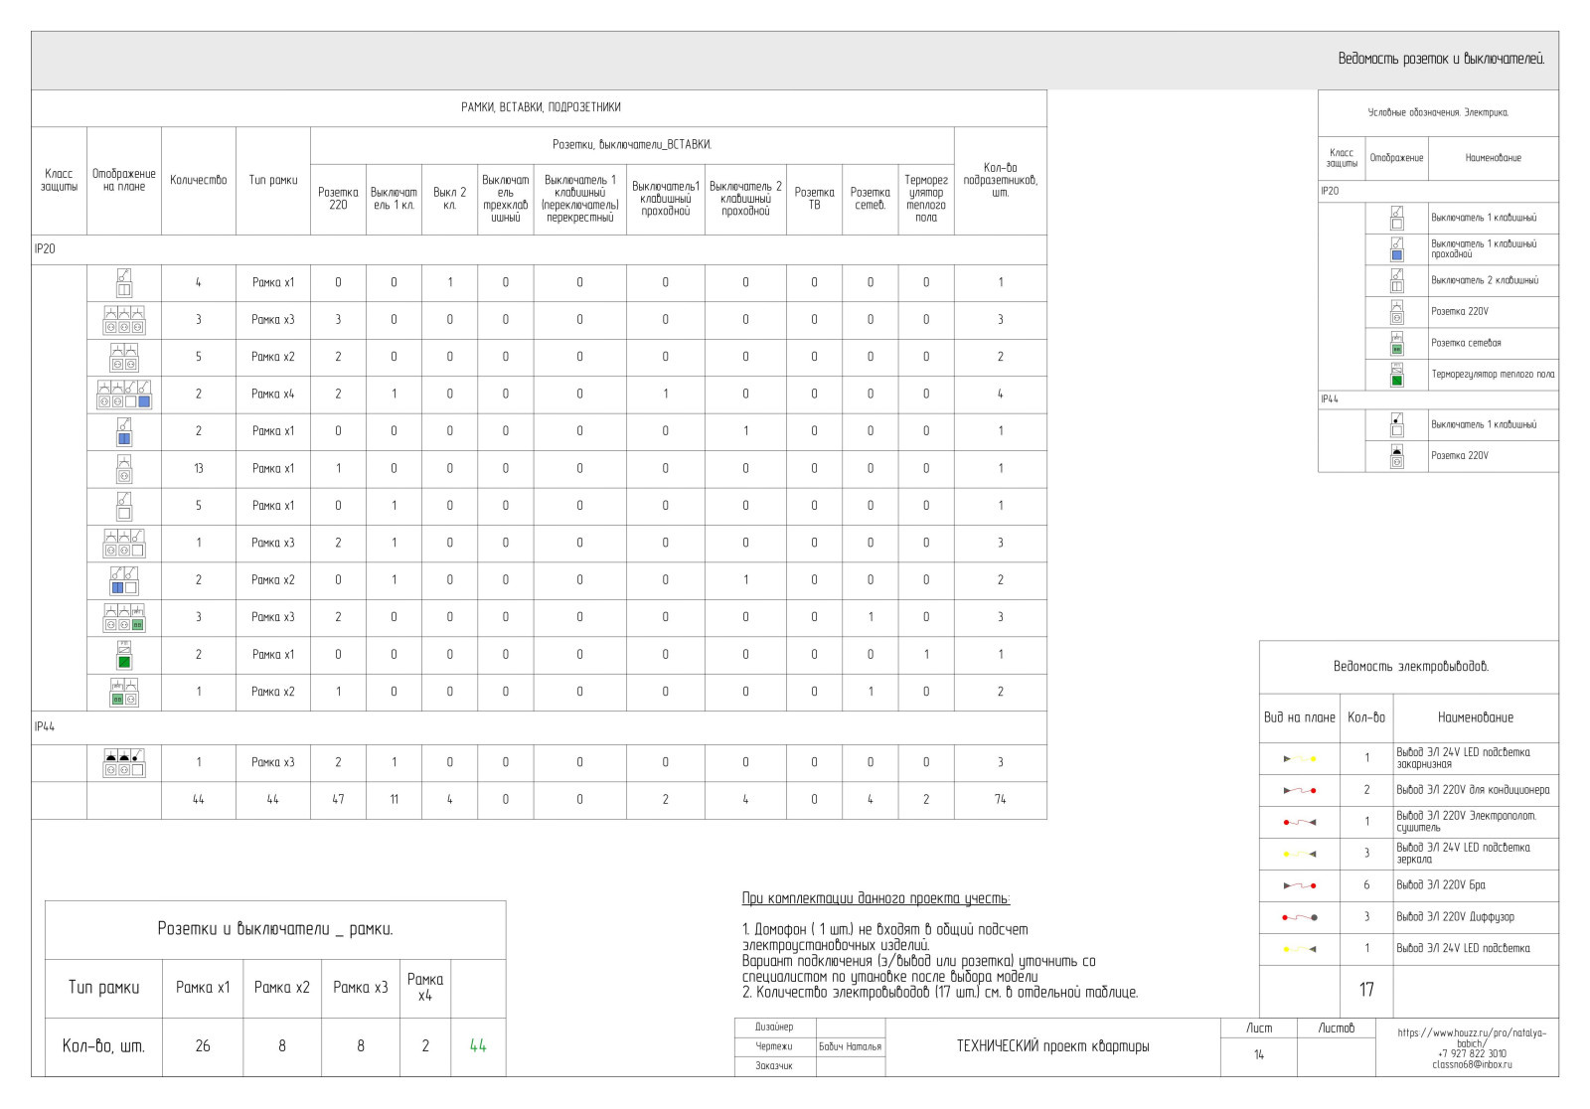Click the Вывод ЭЛ 220V Диффузор plan symbol

pos(1299,917)
